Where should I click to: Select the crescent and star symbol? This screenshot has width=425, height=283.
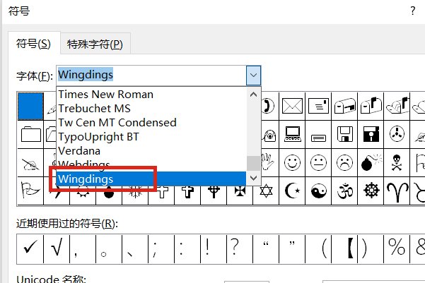[x=292, y=191]
